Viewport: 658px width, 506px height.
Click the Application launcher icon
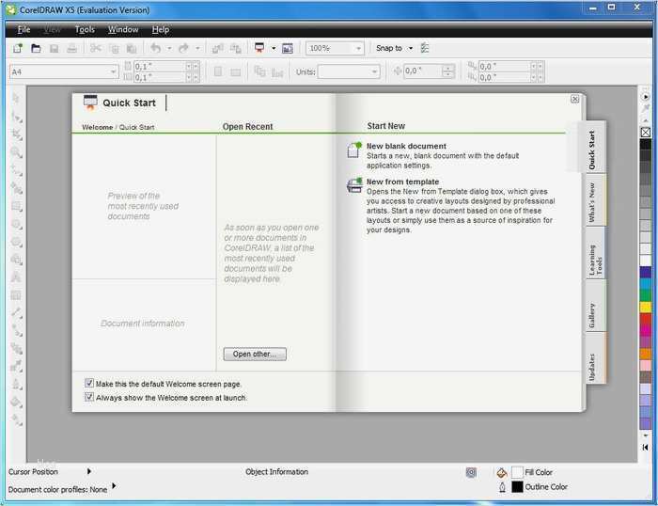pyautogui.click(x=259, y=48)
